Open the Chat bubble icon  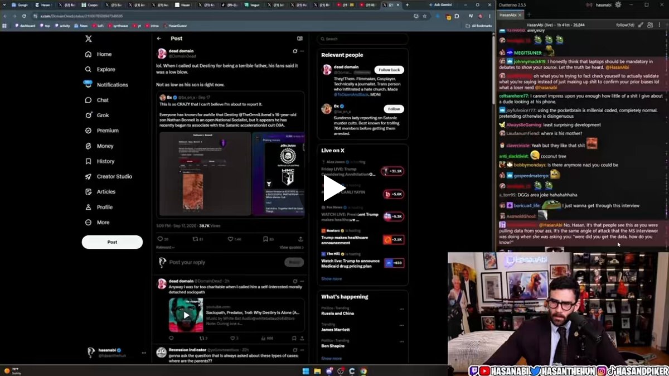(x=88, y=100)
